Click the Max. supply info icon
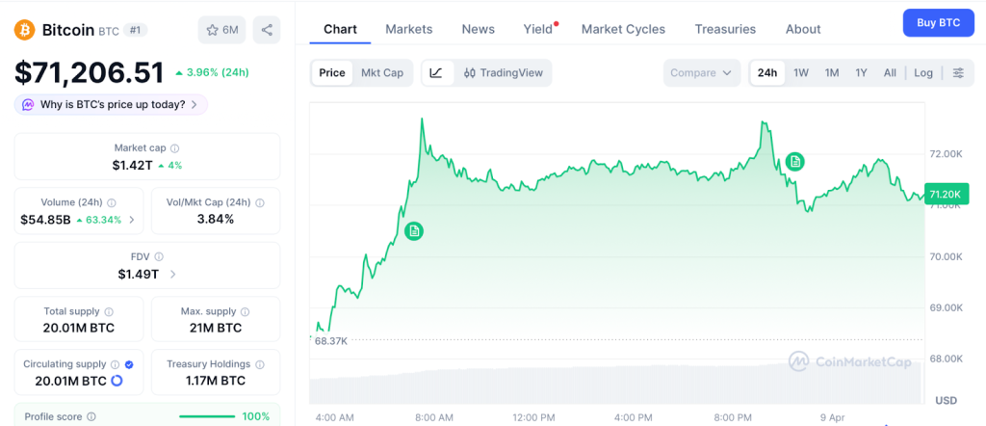This screenshot has height=426, width=986. [x=245, y=311]
